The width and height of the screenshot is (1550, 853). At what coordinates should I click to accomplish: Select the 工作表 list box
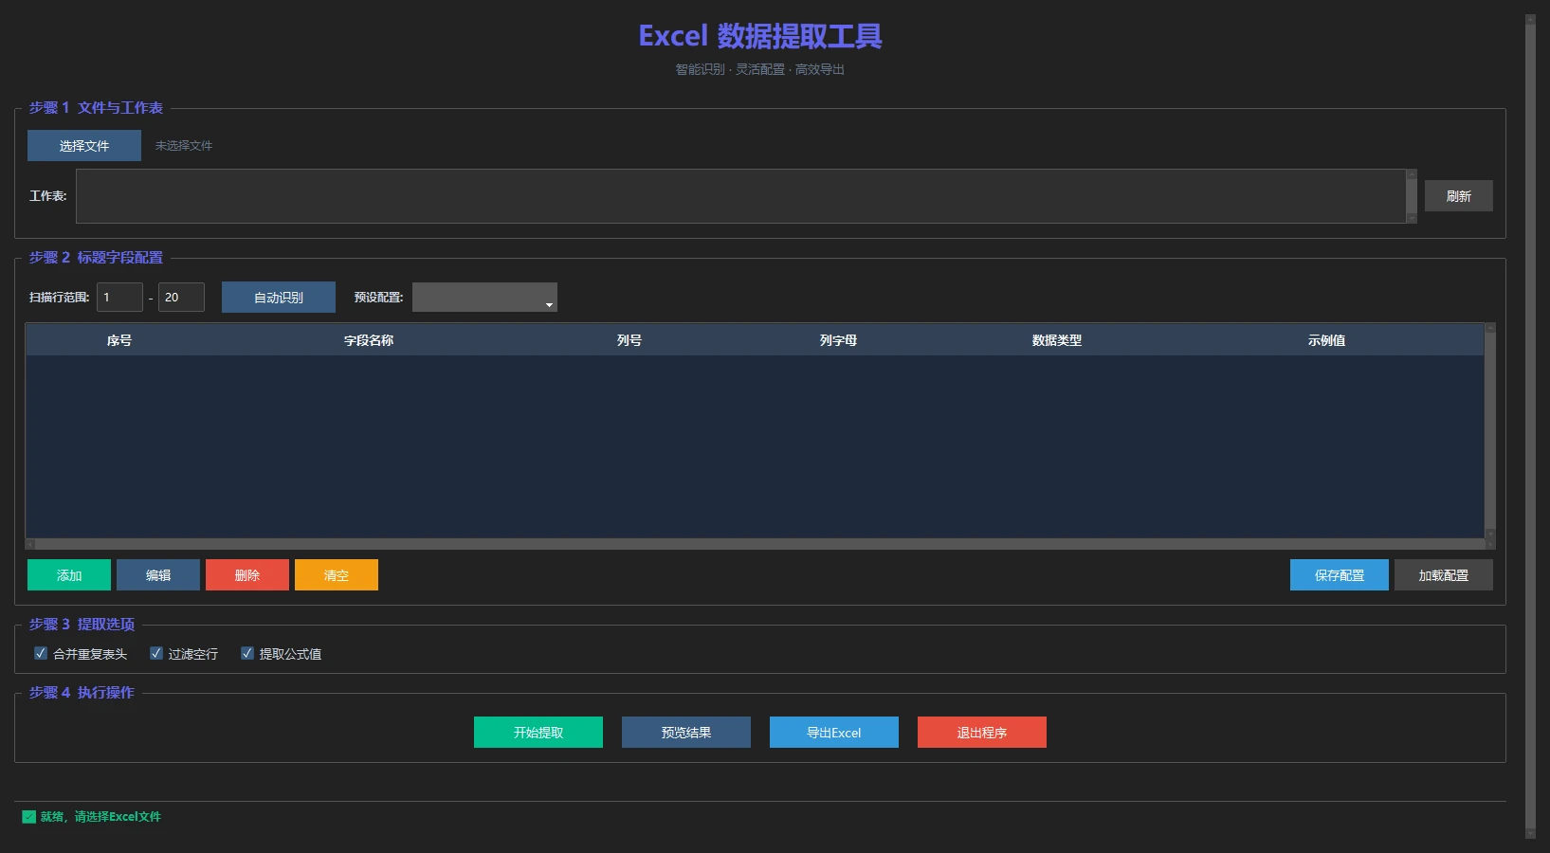click(x=740, y=196)
